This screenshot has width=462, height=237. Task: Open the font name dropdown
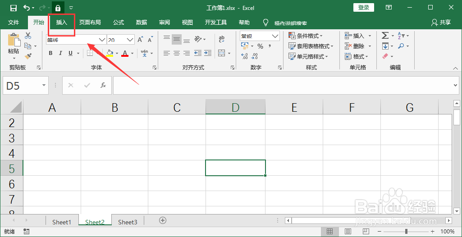(102, 40)
